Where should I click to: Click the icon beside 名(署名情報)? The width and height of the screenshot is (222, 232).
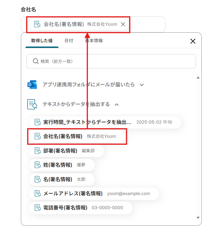(x=38, y=179)
